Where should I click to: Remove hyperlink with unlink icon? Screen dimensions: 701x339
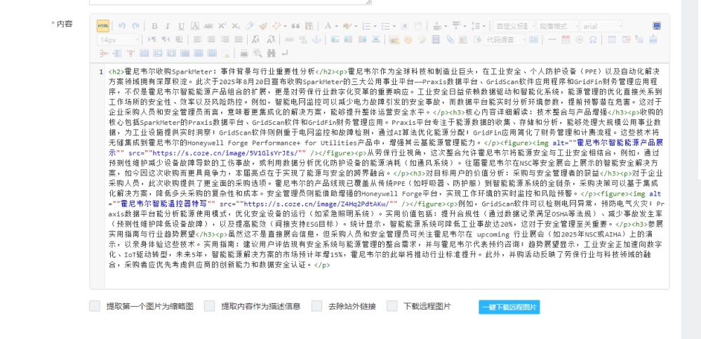click(303, 40)
